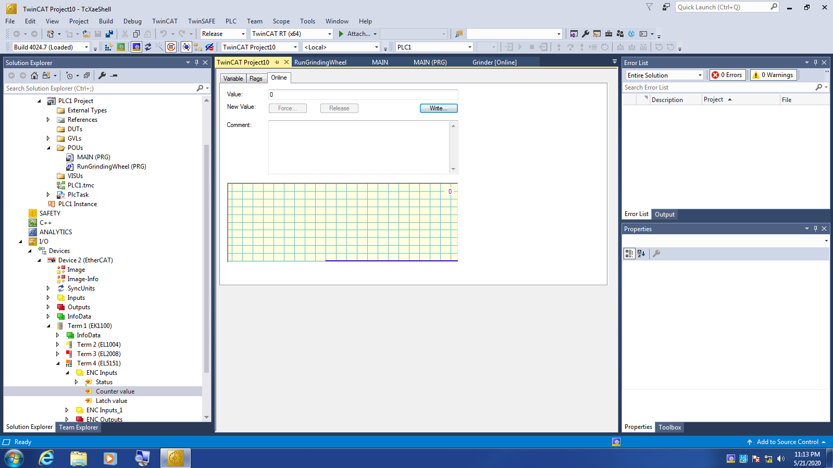Click the Toggle Free Run State icon

[x=171, y=47]
